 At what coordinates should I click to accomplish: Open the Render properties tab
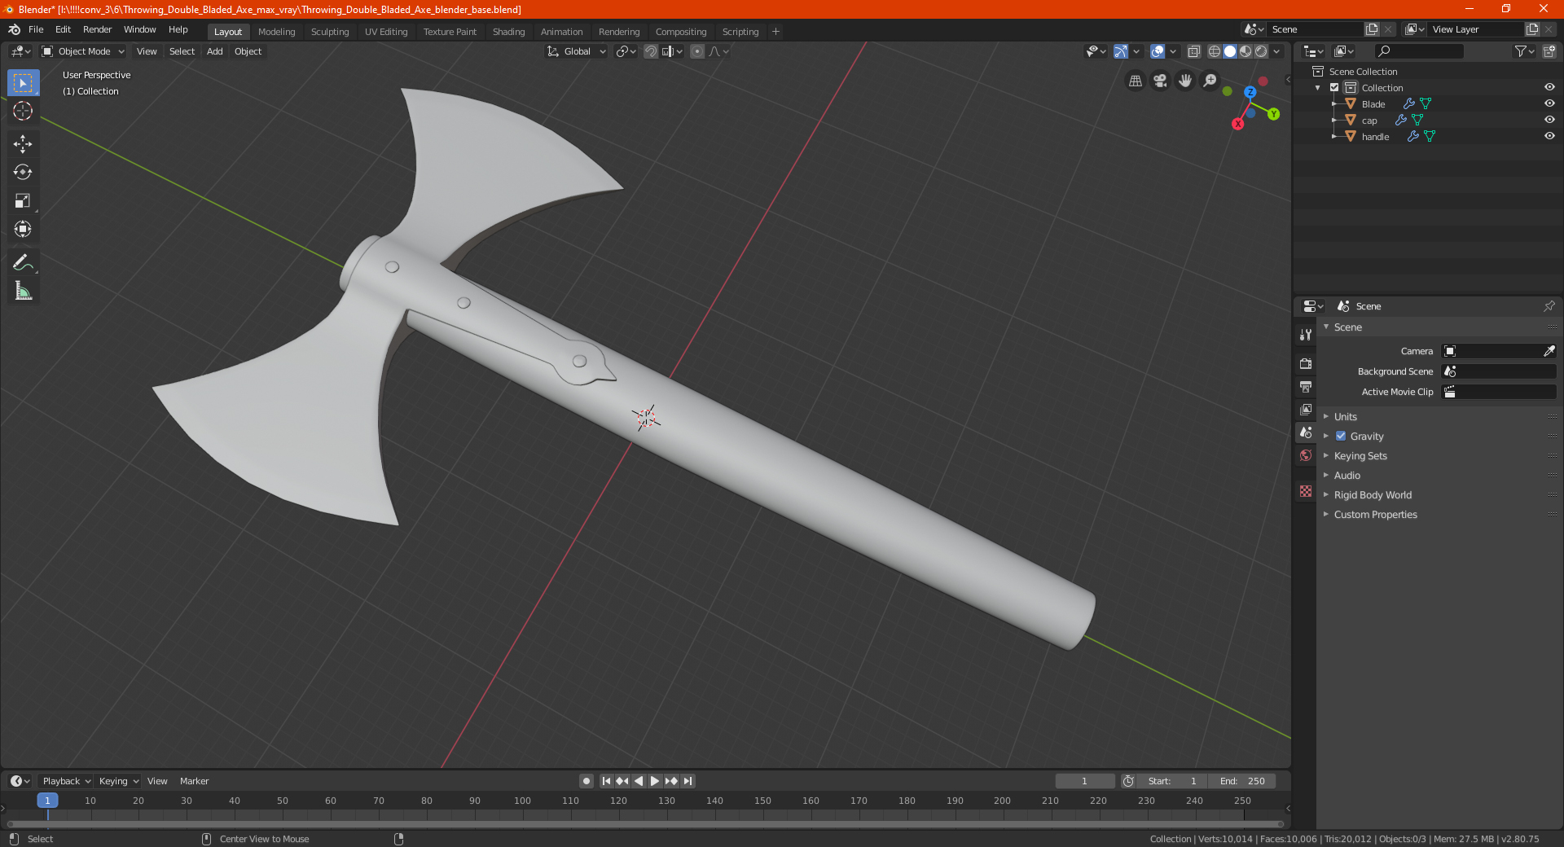click(x=1306, y=363)
